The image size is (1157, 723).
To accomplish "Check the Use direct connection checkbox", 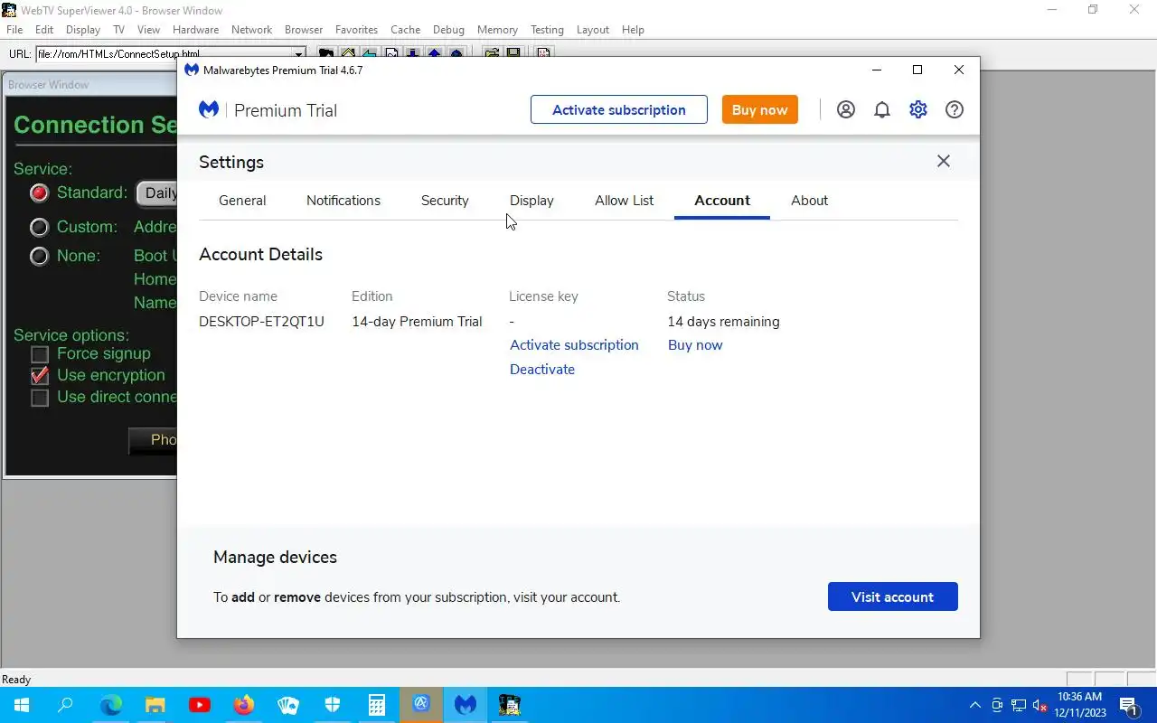I will point(40,398).
